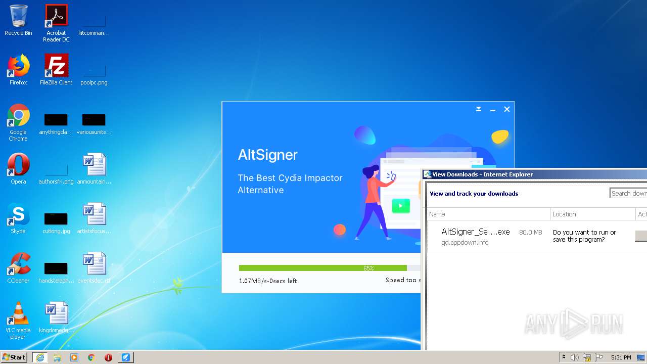The width and height of the screenshot is (647, 364).
Task: Open Opera from the taskbar
Action: coord(108,357)
